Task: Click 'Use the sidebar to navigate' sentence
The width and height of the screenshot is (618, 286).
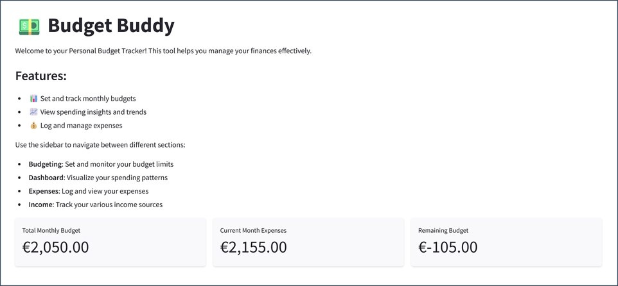Action: point(100,145)
